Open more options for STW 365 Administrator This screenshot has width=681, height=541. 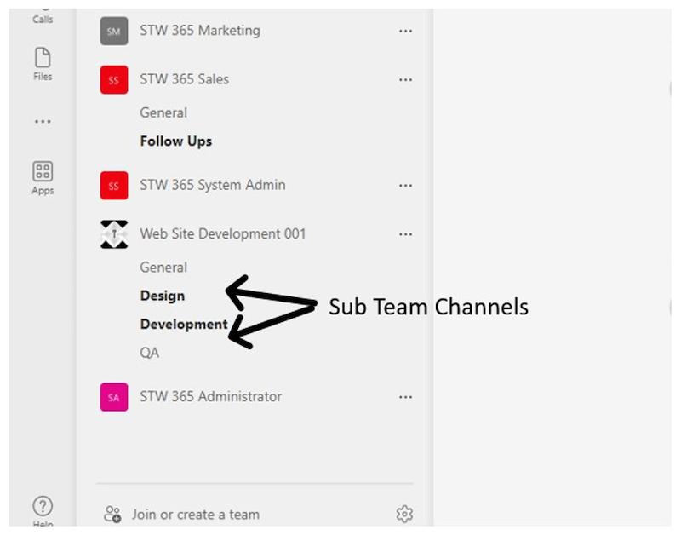pos(406,396)
